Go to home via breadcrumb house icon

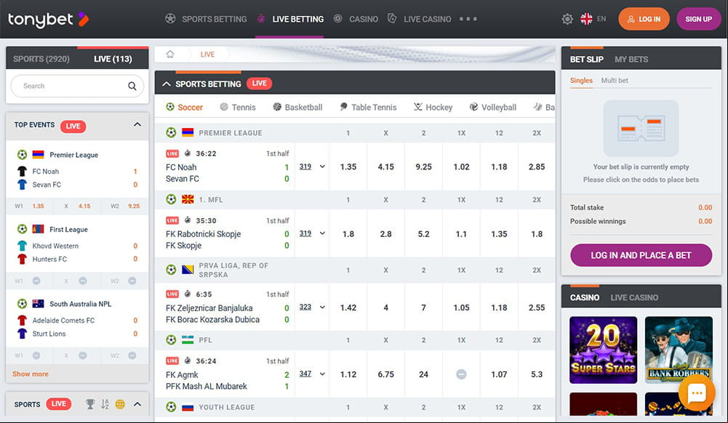(x=170, y=55)
